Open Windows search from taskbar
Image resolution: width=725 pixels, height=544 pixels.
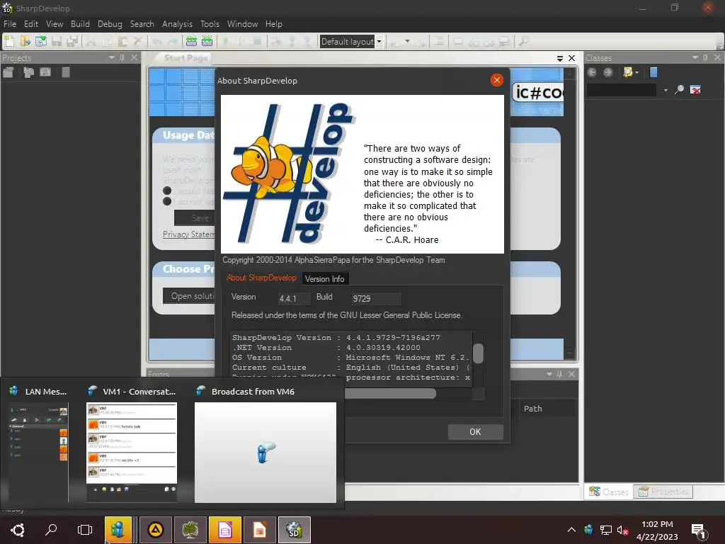point(51,530)
